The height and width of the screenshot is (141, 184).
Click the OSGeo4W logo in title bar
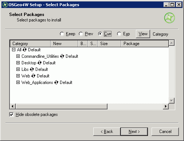[x=5, y=5]
